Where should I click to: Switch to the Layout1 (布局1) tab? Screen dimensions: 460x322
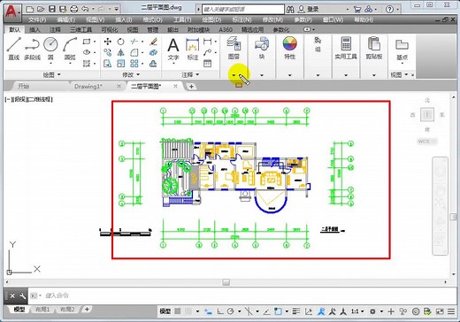coord(42,310)
